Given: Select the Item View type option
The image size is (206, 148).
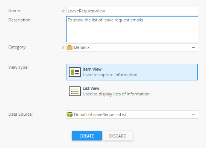Looking at the screenshot, I should (x=132, y=72).
